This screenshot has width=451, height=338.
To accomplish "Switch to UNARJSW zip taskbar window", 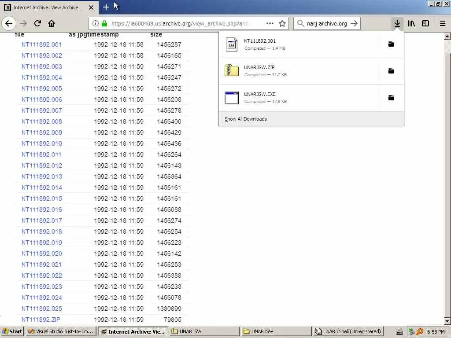I will [x=204, y=331].
